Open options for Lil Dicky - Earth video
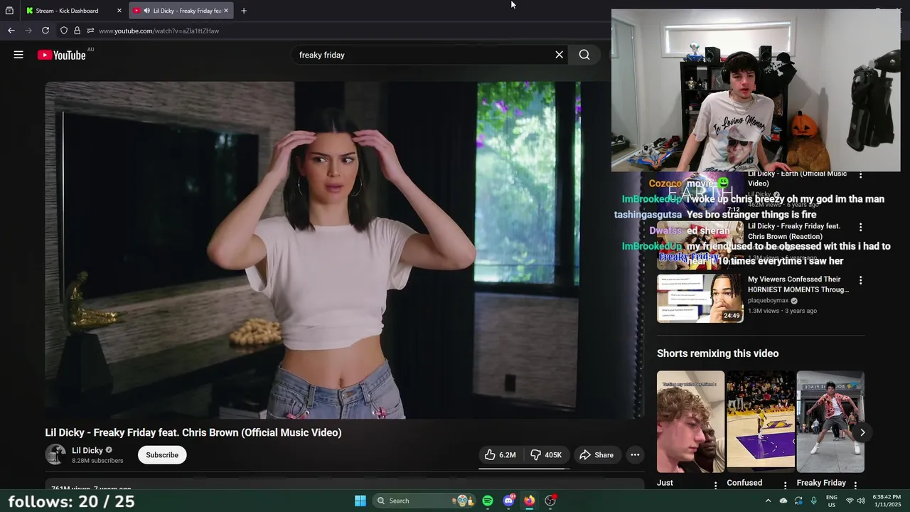The height and width of the screenshot is (512, 910). click(x=860, y=175)
